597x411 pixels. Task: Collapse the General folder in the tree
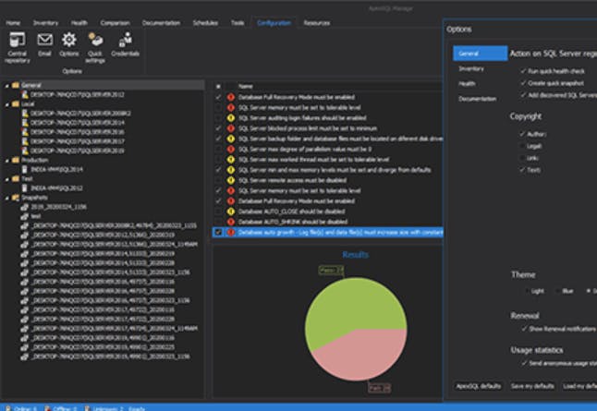pyautogui.click(x=6, y=86)
